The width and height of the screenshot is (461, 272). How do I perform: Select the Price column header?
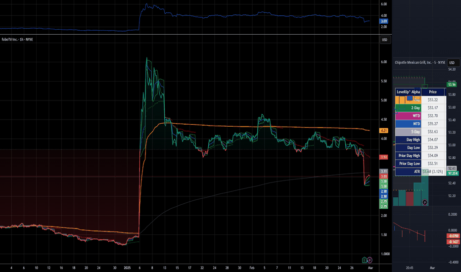pos(433,92)
